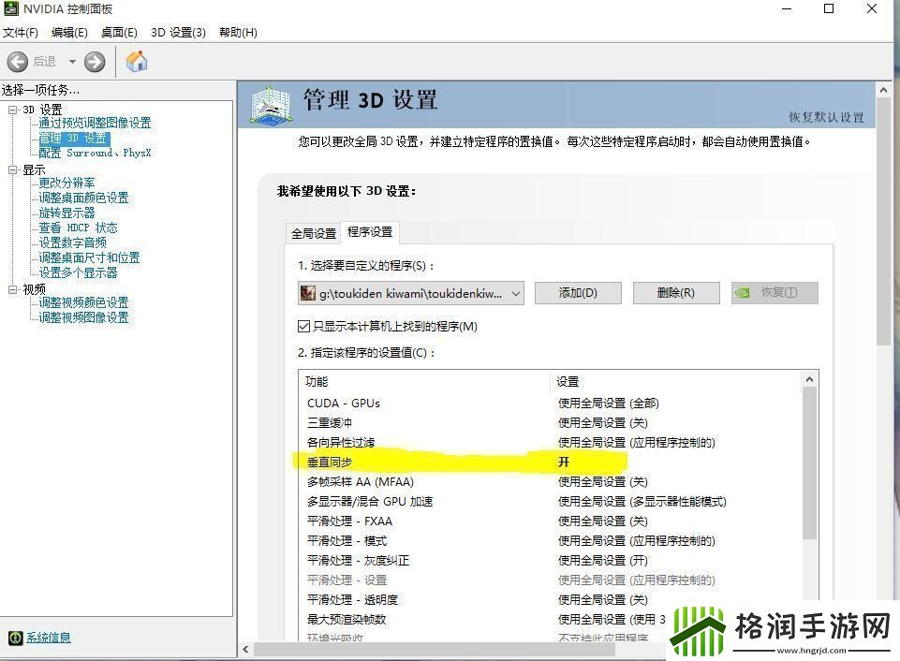This screenshot has width=900, height=661.
Task: Open the program selection dropdown
Action: (x=516, y=293)
